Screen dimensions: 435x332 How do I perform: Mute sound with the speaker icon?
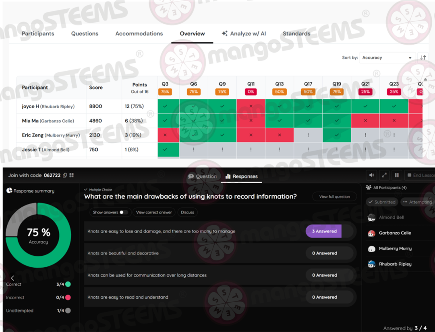click(x=372, y=175)
